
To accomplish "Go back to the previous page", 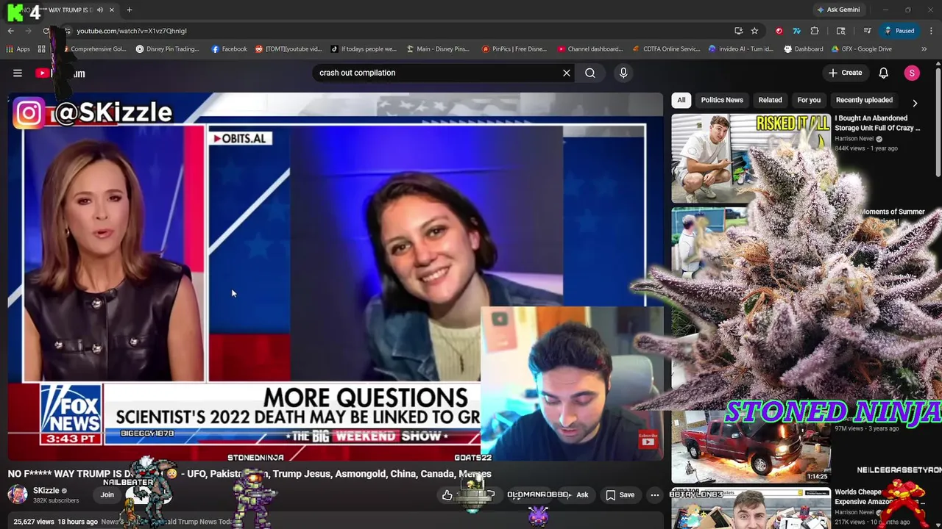I will coord(11,31).
